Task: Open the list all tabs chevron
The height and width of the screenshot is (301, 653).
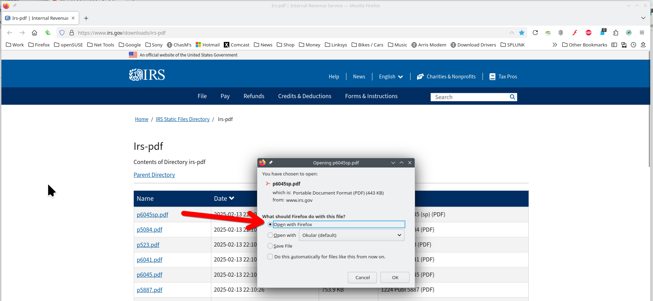Action: click(x=643, y=18)
